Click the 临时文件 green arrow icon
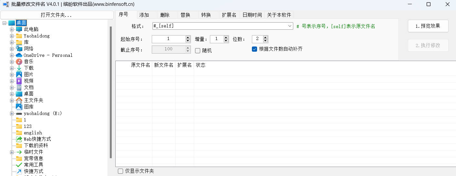456x176 pixels. click(19, 152)
